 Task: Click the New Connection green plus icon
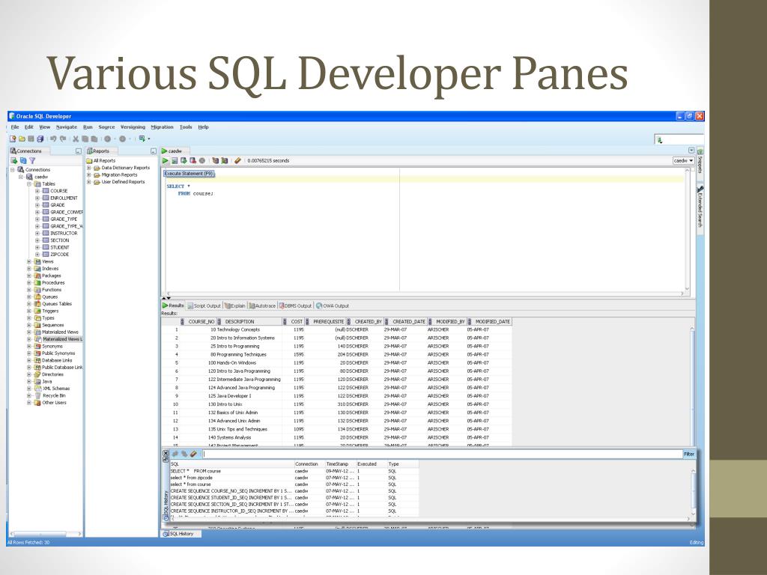coord(14,160)
